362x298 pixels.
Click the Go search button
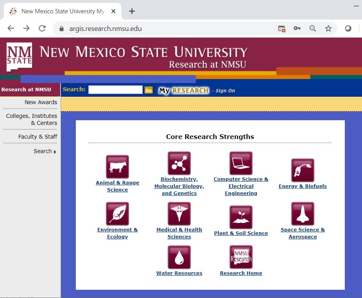[x=149, y=90]
